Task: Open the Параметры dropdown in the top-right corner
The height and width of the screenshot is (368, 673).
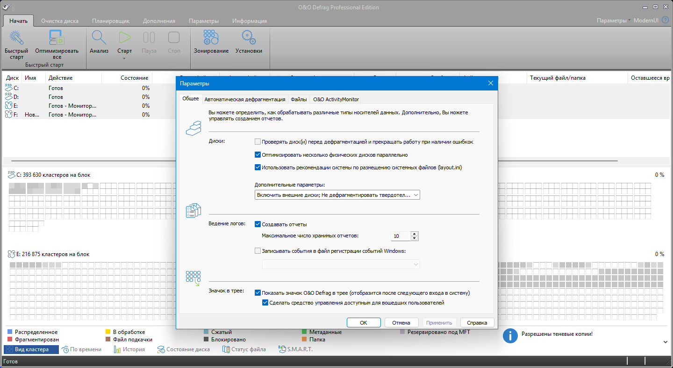Action: tap(613, 21)
